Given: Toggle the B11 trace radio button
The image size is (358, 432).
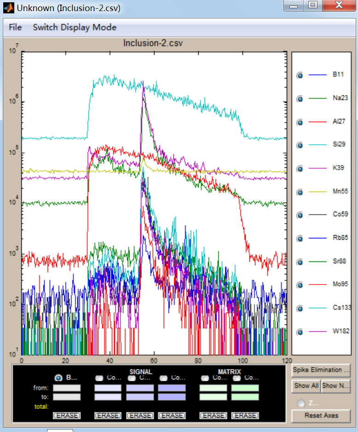Looking at the screenshot, I should pos(299,75).
